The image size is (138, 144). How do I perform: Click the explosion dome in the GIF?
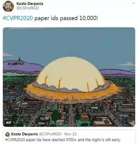pyautogui.click(x=70, y=74)
